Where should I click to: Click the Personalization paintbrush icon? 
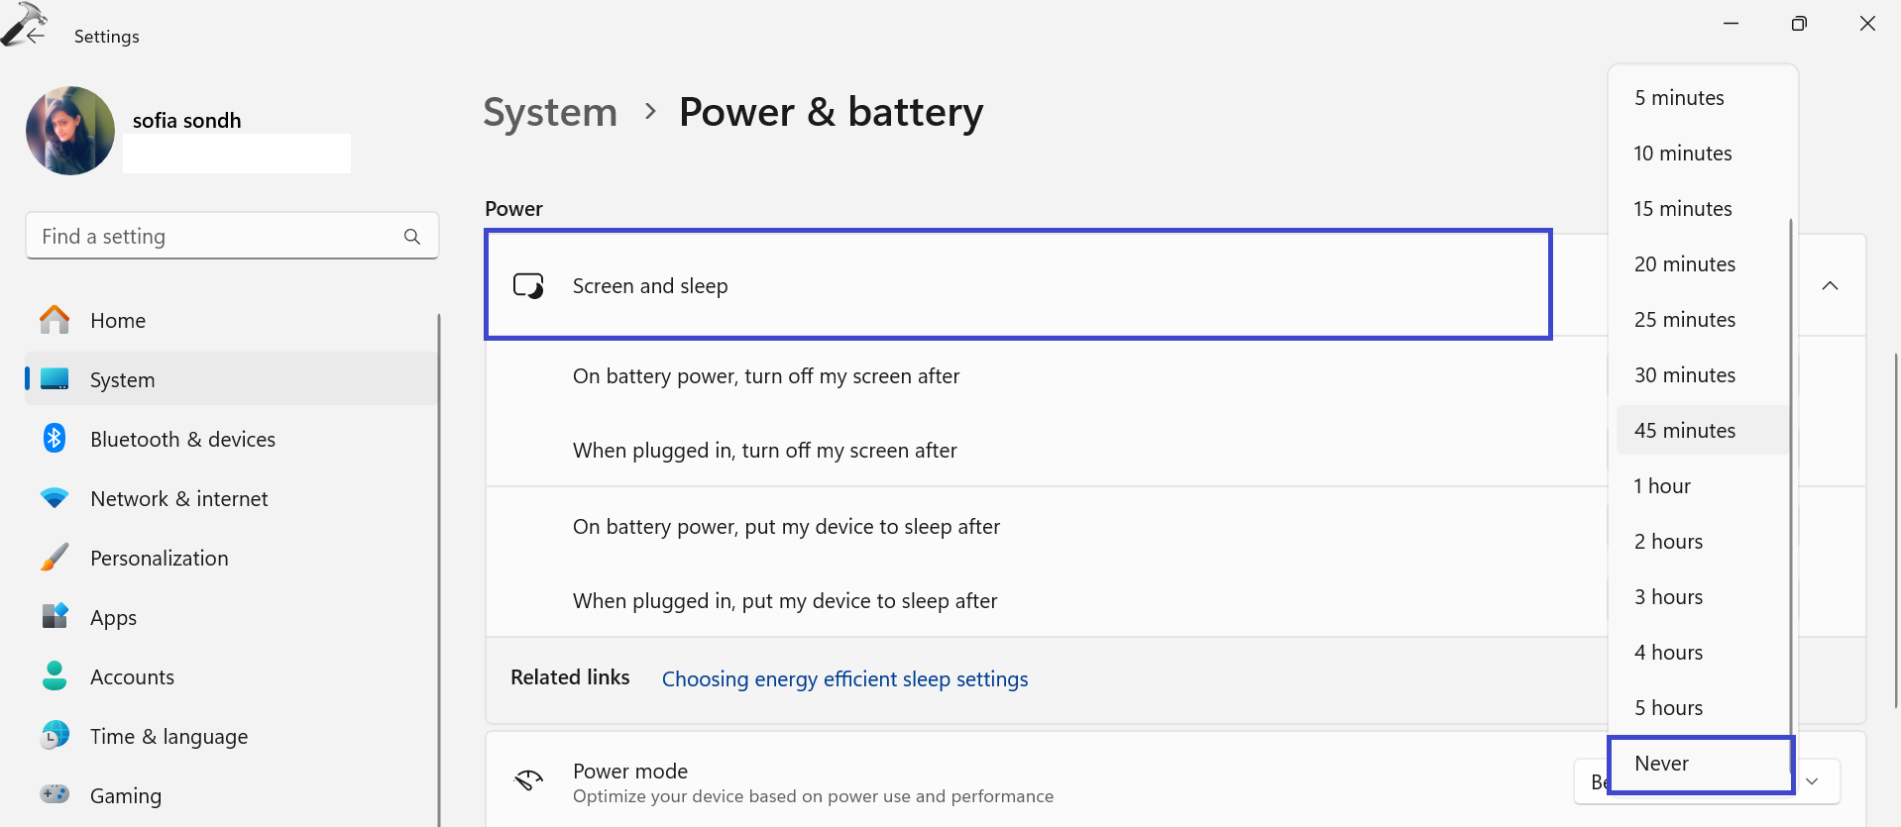(x=55, y=558)
